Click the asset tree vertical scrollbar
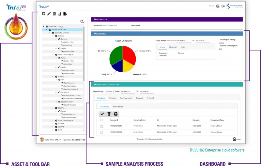 (84, 53)
